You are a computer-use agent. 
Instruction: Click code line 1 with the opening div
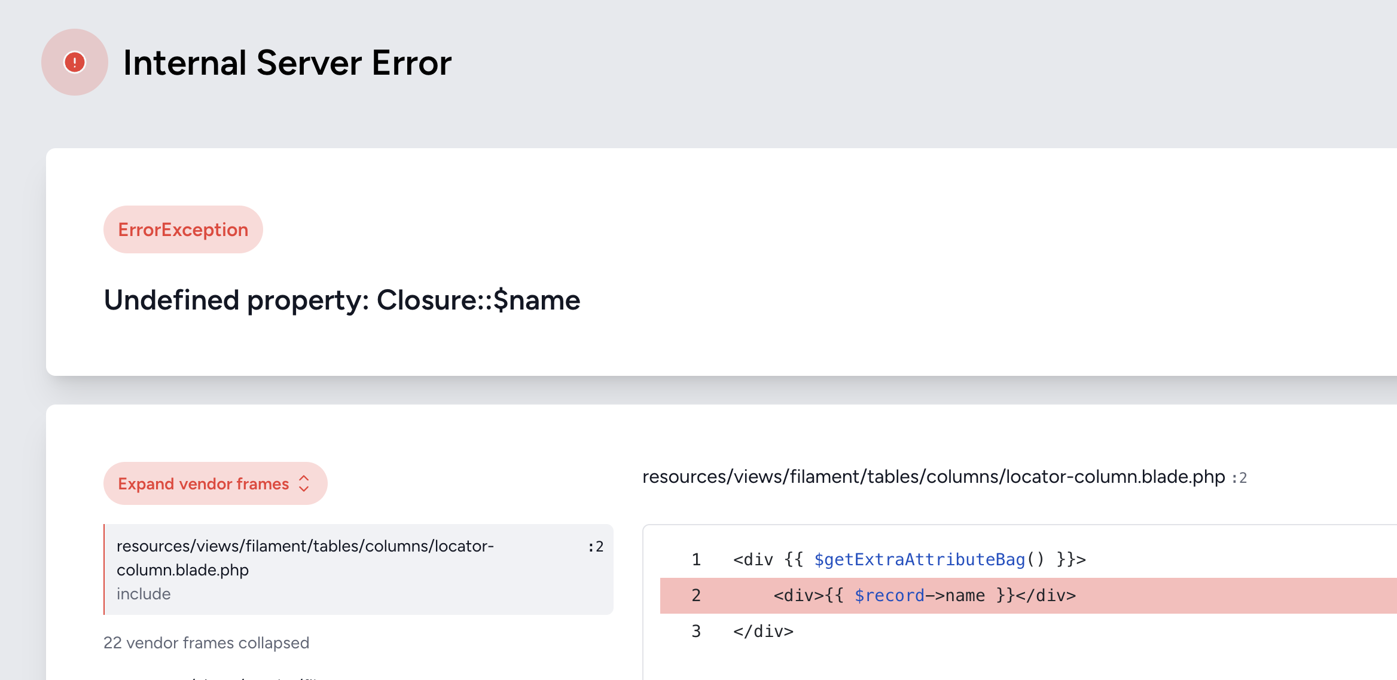click(909, 560)
